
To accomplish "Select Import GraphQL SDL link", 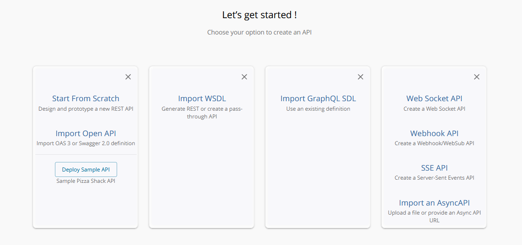I will coord(318,98).
